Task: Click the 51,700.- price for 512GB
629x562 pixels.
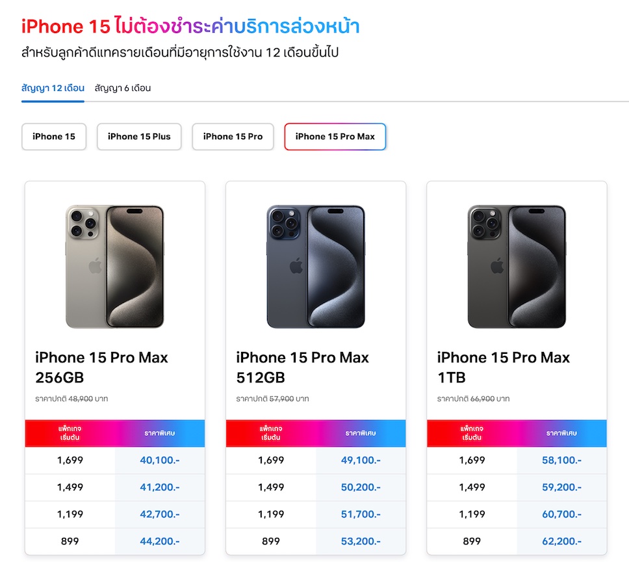Action: point(361,515)
